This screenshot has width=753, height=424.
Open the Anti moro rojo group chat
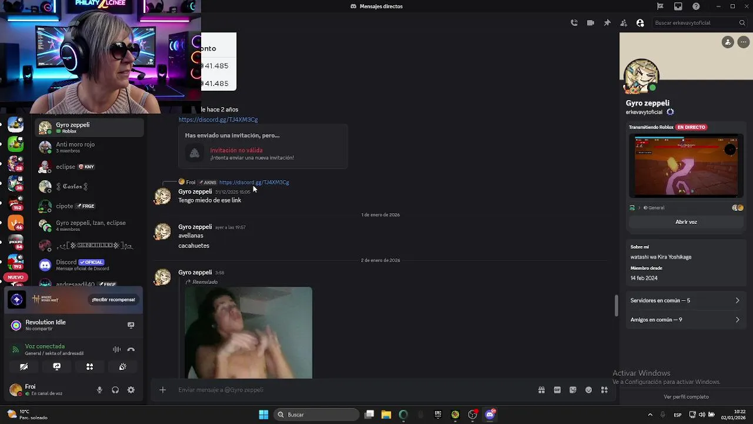tap(89, 147)
